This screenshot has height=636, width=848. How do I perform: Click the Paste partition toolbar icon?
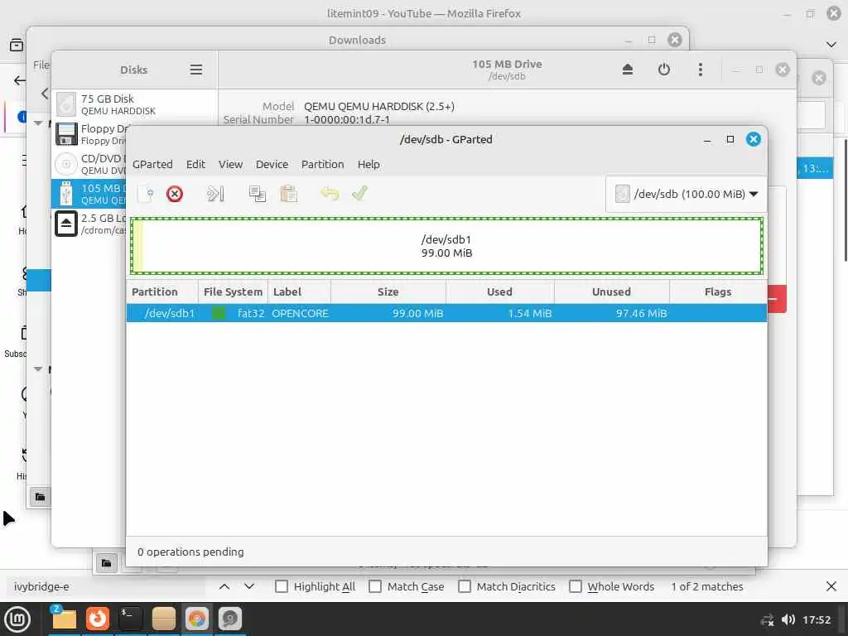288,194
